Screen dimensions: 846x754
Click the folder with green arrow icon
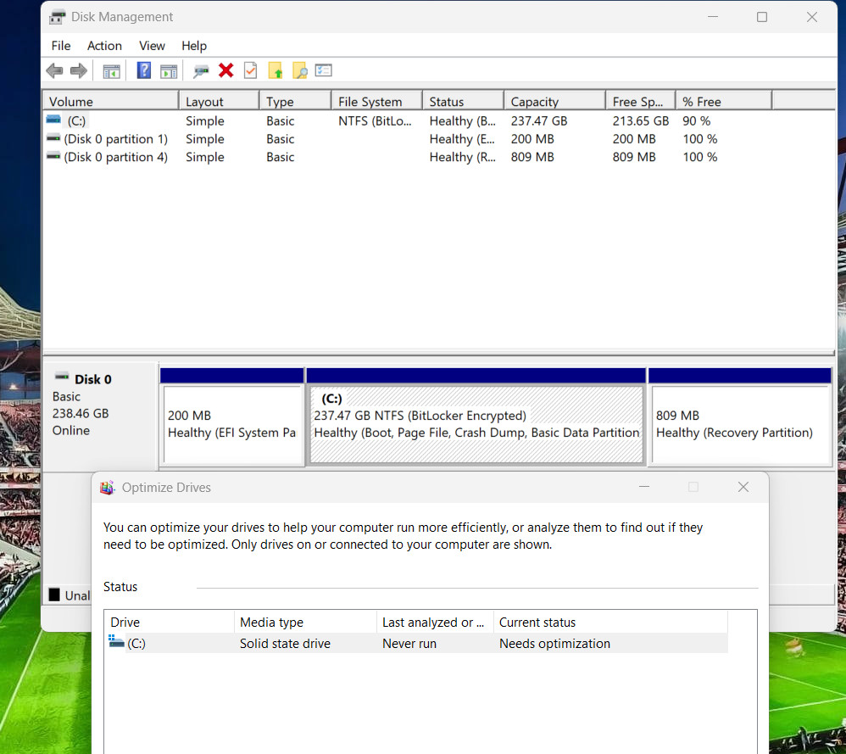276,70
